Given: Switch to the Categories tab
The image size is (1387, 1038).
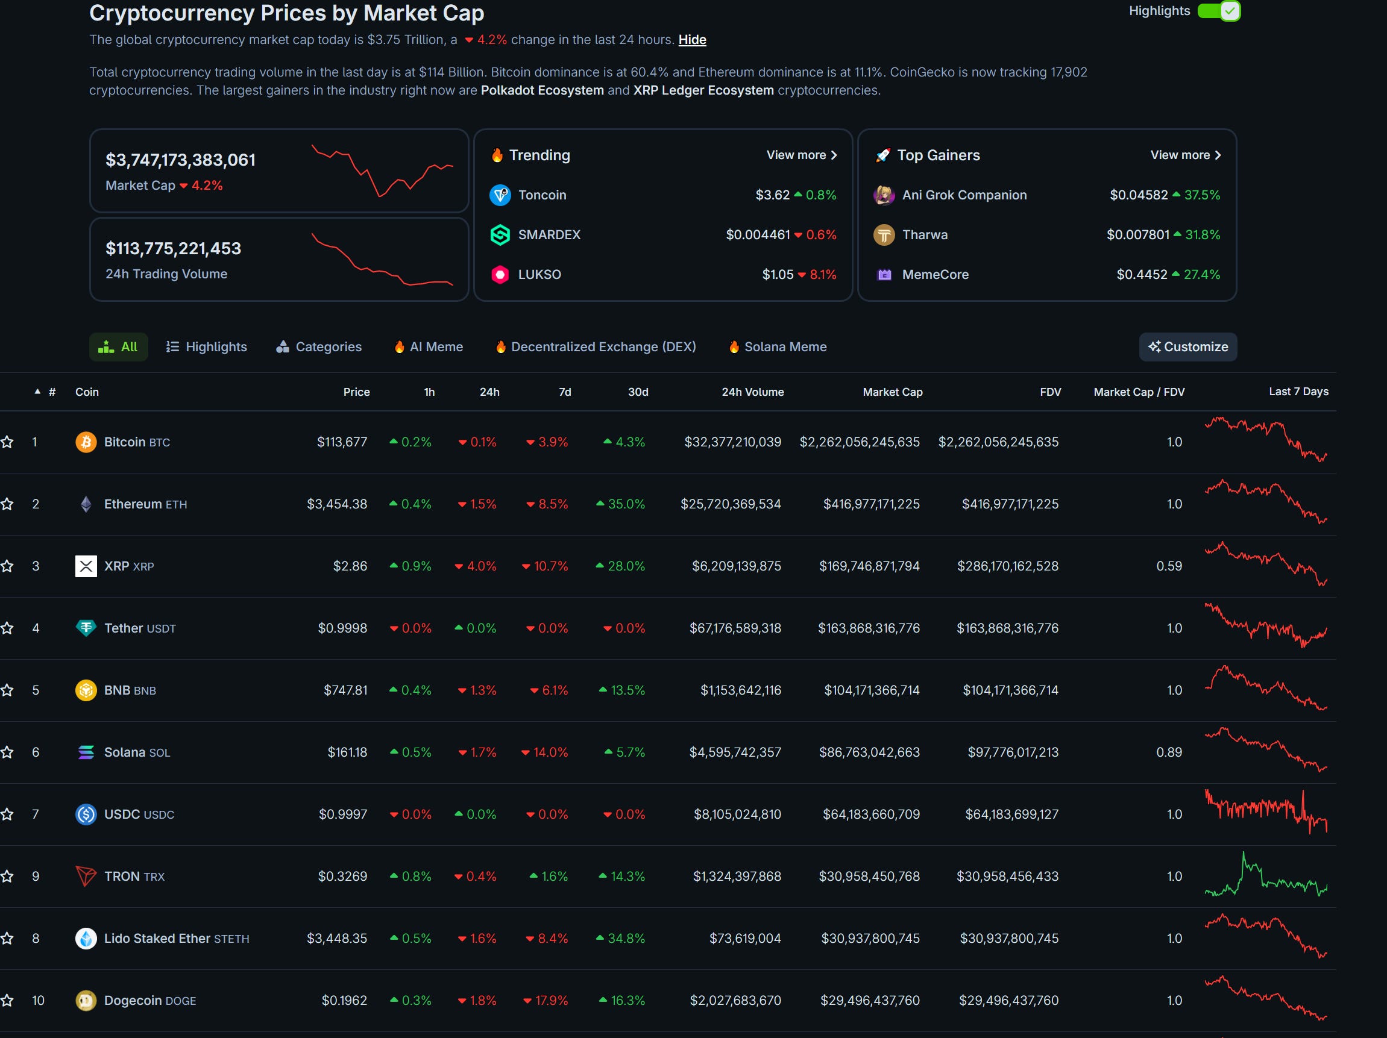Looking at the screenshot, I should 319,346.
